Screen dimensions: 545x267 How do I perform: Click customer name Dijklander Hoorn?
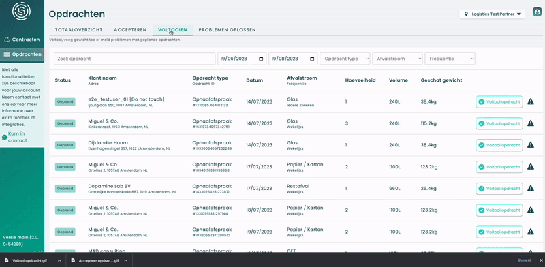point(108,143)
